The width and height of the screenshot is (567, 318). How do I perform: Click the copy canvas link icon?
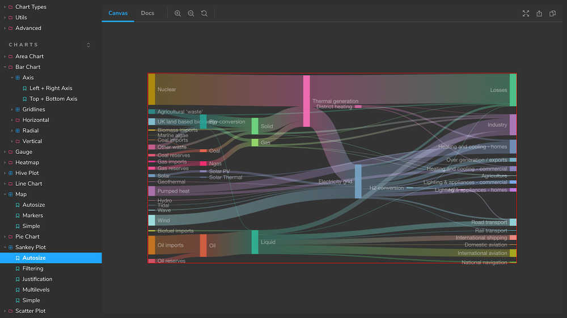coord(552,14)
